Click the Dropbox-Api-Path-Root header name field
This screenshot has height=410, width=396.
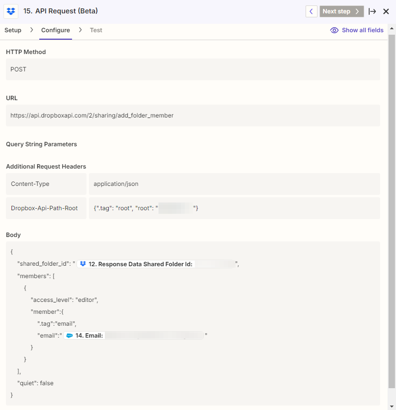46,208
